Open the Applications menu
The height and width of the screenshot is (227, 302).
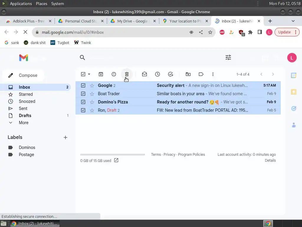21,4
